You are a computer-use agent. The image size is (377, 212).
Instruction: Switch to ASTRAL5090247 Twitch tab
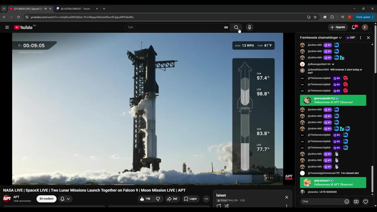coord(75,9)
